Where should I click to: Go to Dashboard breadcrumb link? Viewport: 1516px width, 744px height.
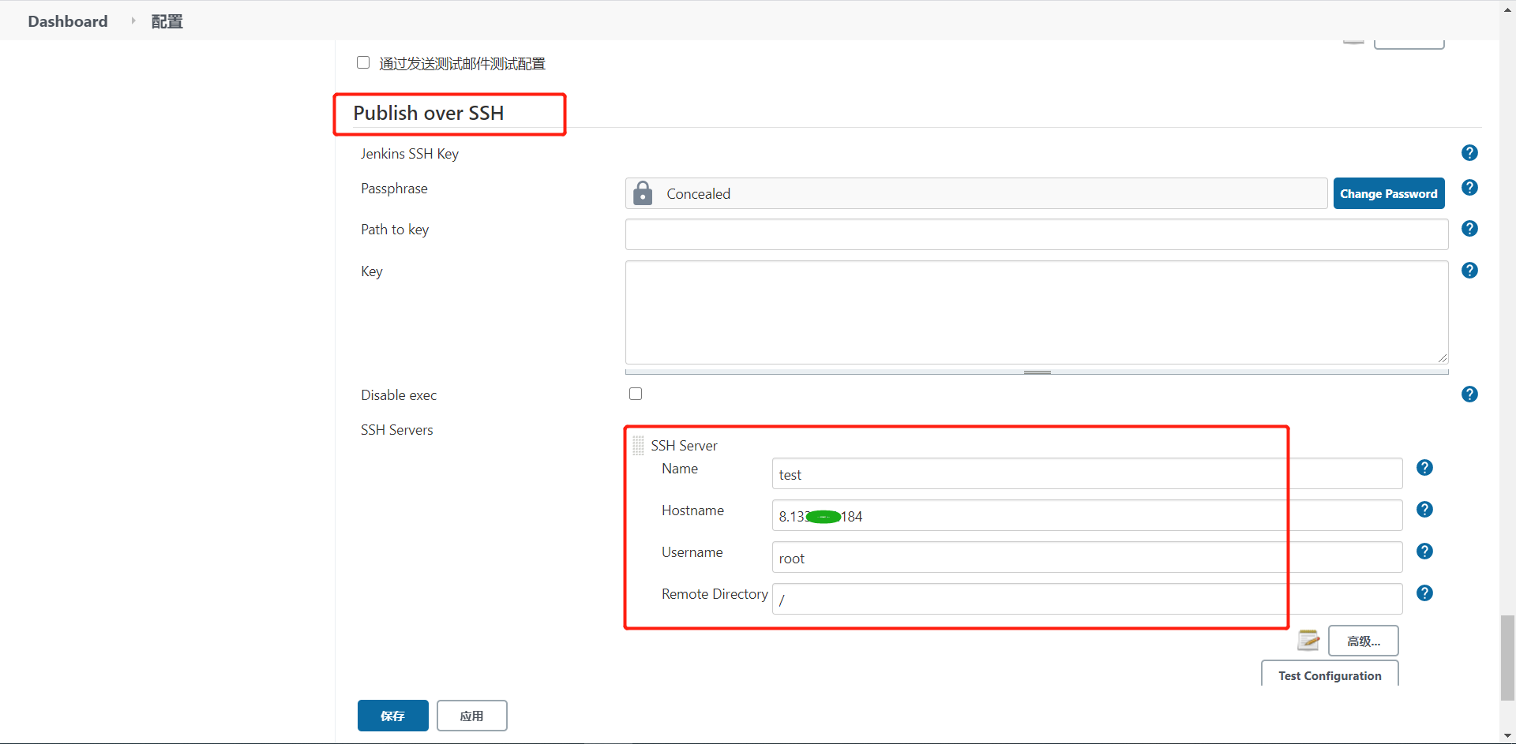68,21
